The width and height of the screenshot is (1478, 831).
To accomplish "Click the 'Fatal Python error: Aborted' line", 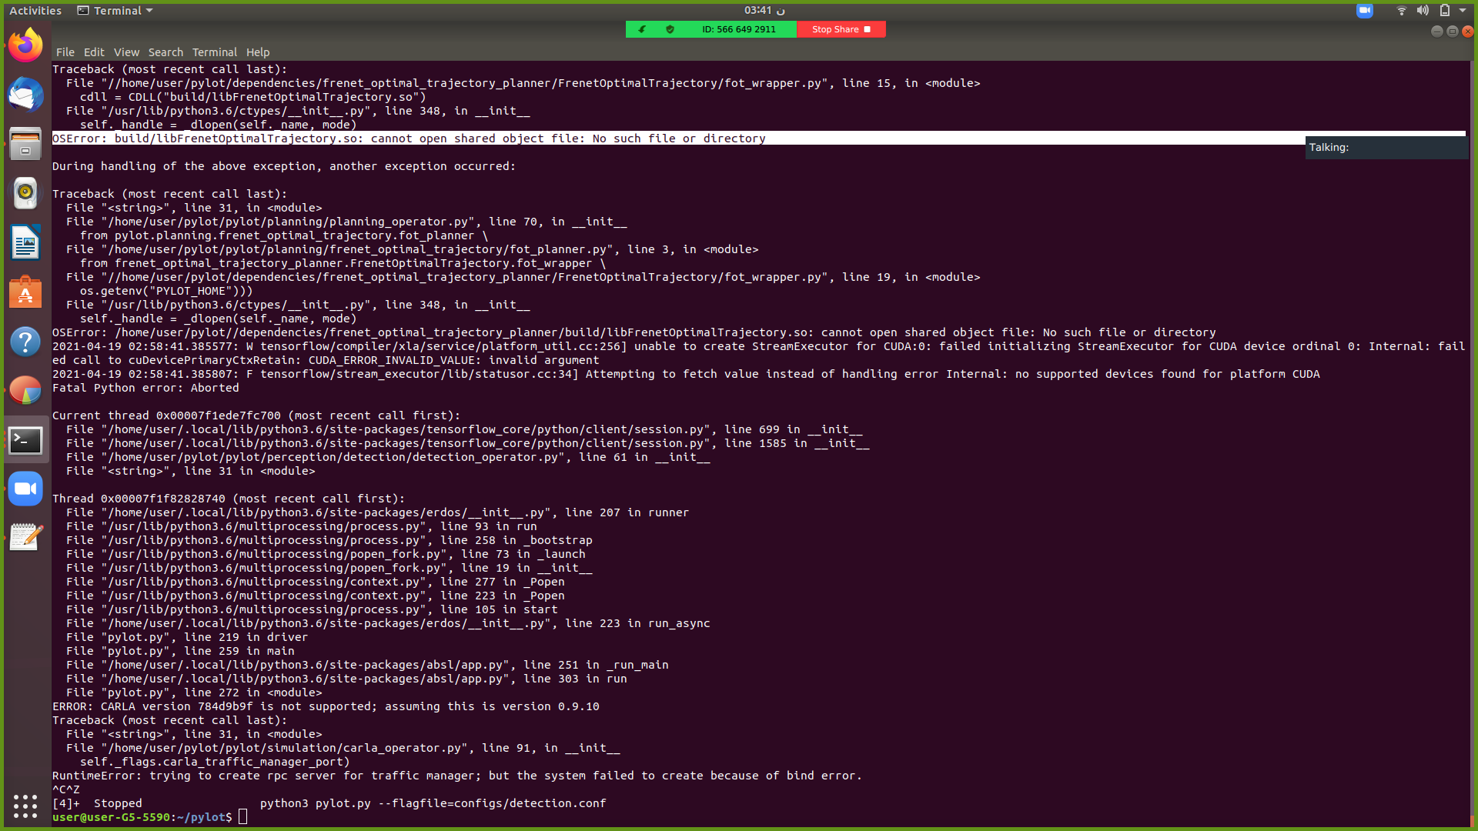I will tap(145, 388).
